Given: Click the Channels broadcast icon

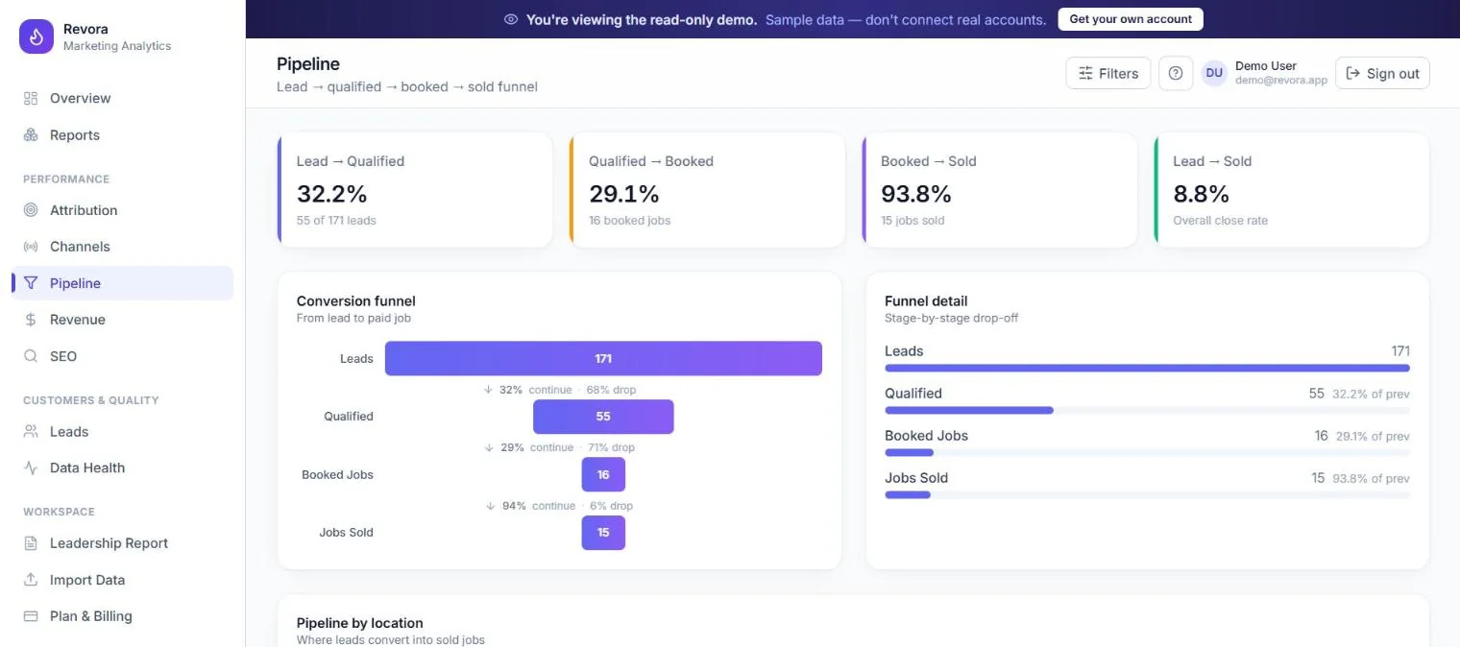Looking at the screenshot, I should coord(31,247).
